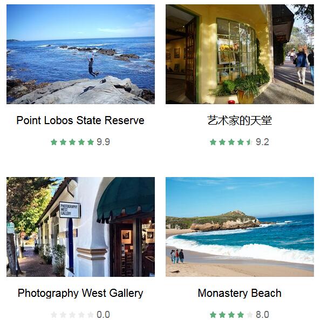
Task: Open the Point Lobos State Reserve photo
Action: click(x=80, y=54)
